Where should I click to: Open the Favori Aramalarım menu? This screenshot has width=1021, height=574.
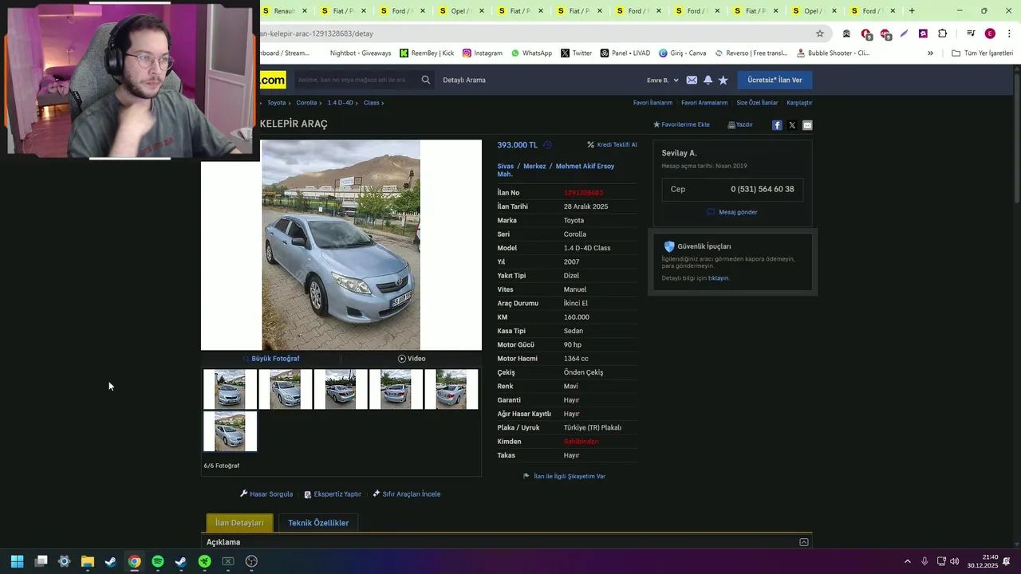(704, 103)
